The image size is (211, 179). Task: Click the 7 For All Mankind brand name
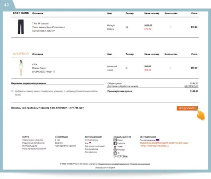tap(40, 23)
